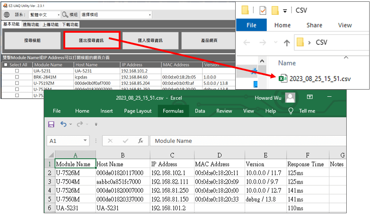Click the Excel Undo icon
371x215 pixels.
pos(63,124)
